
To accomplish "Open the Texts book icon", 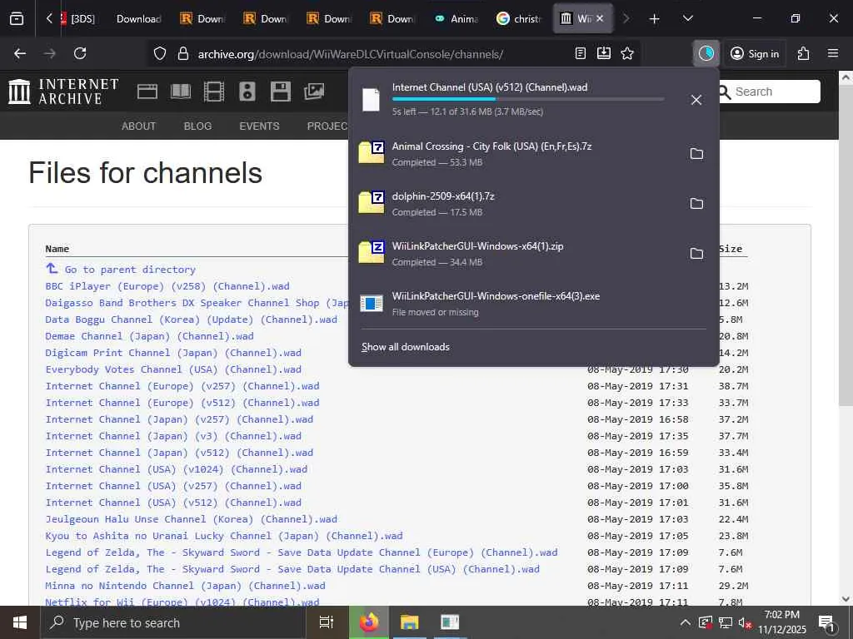I will pyautogui.click(x=181, y=92).
